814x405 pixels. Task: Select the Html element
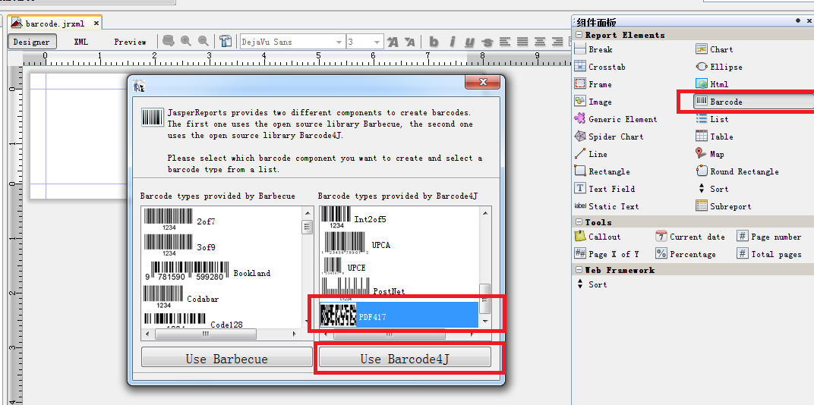[712, 84]
